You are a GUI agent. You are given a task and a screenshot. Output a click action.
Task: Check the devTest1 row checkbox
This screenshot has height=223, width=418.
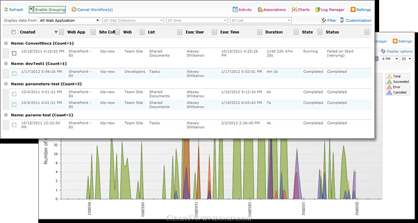(14, 74)
